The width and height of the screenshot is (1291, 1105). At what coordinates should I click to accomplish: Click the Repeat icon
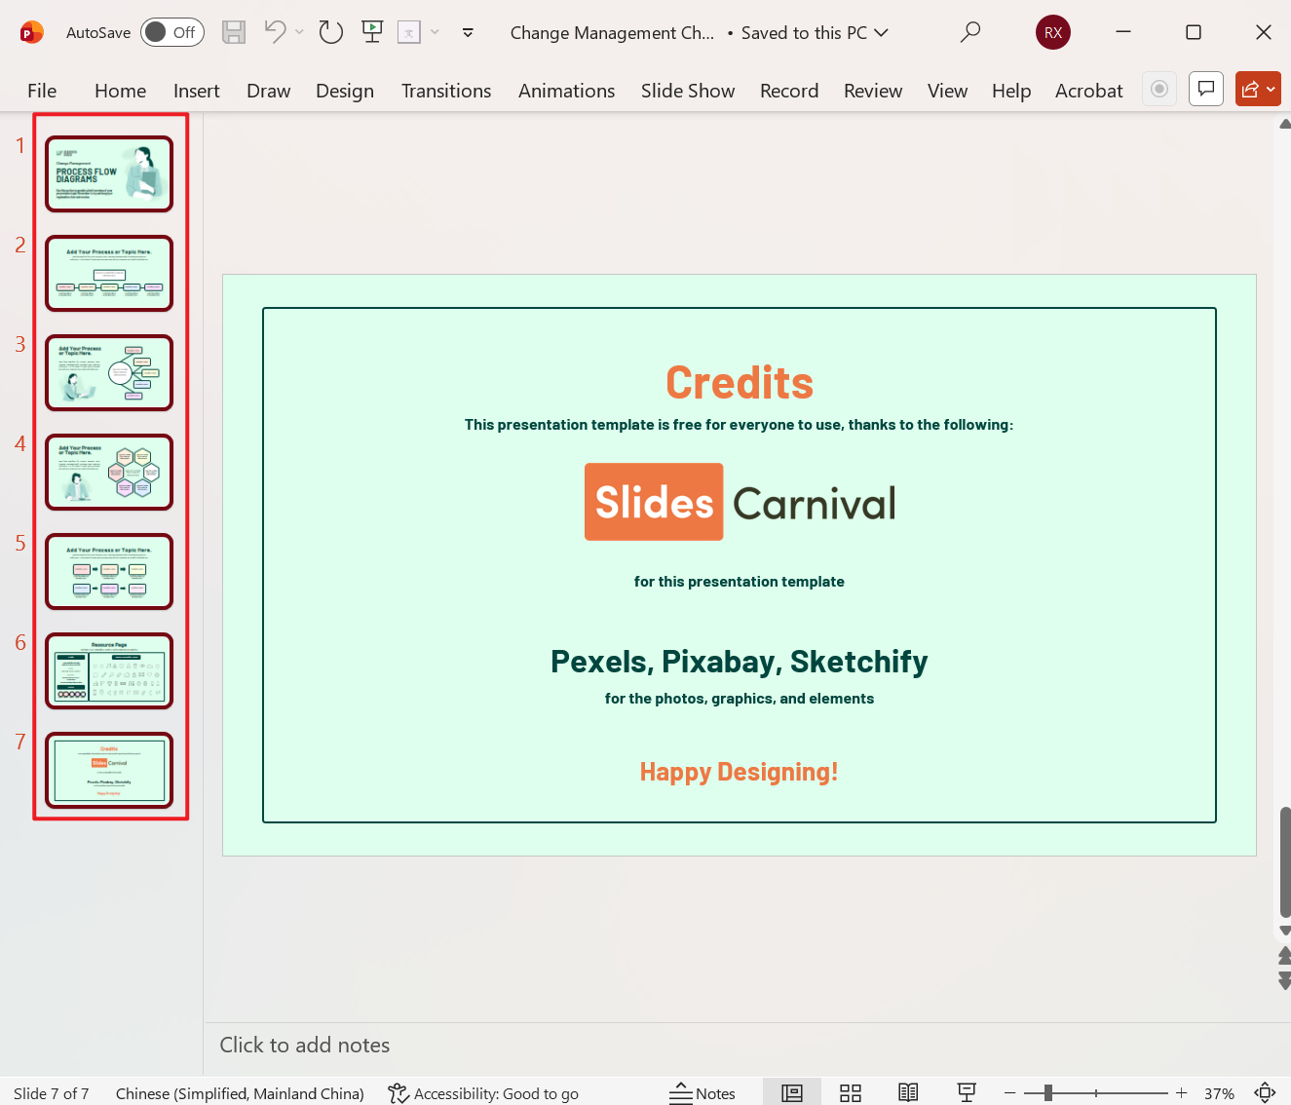coord(330,32)
